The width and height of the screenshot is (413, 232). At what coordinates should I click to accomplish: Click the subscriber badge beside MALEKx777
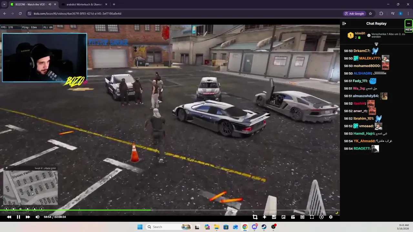tap(356, 58)
